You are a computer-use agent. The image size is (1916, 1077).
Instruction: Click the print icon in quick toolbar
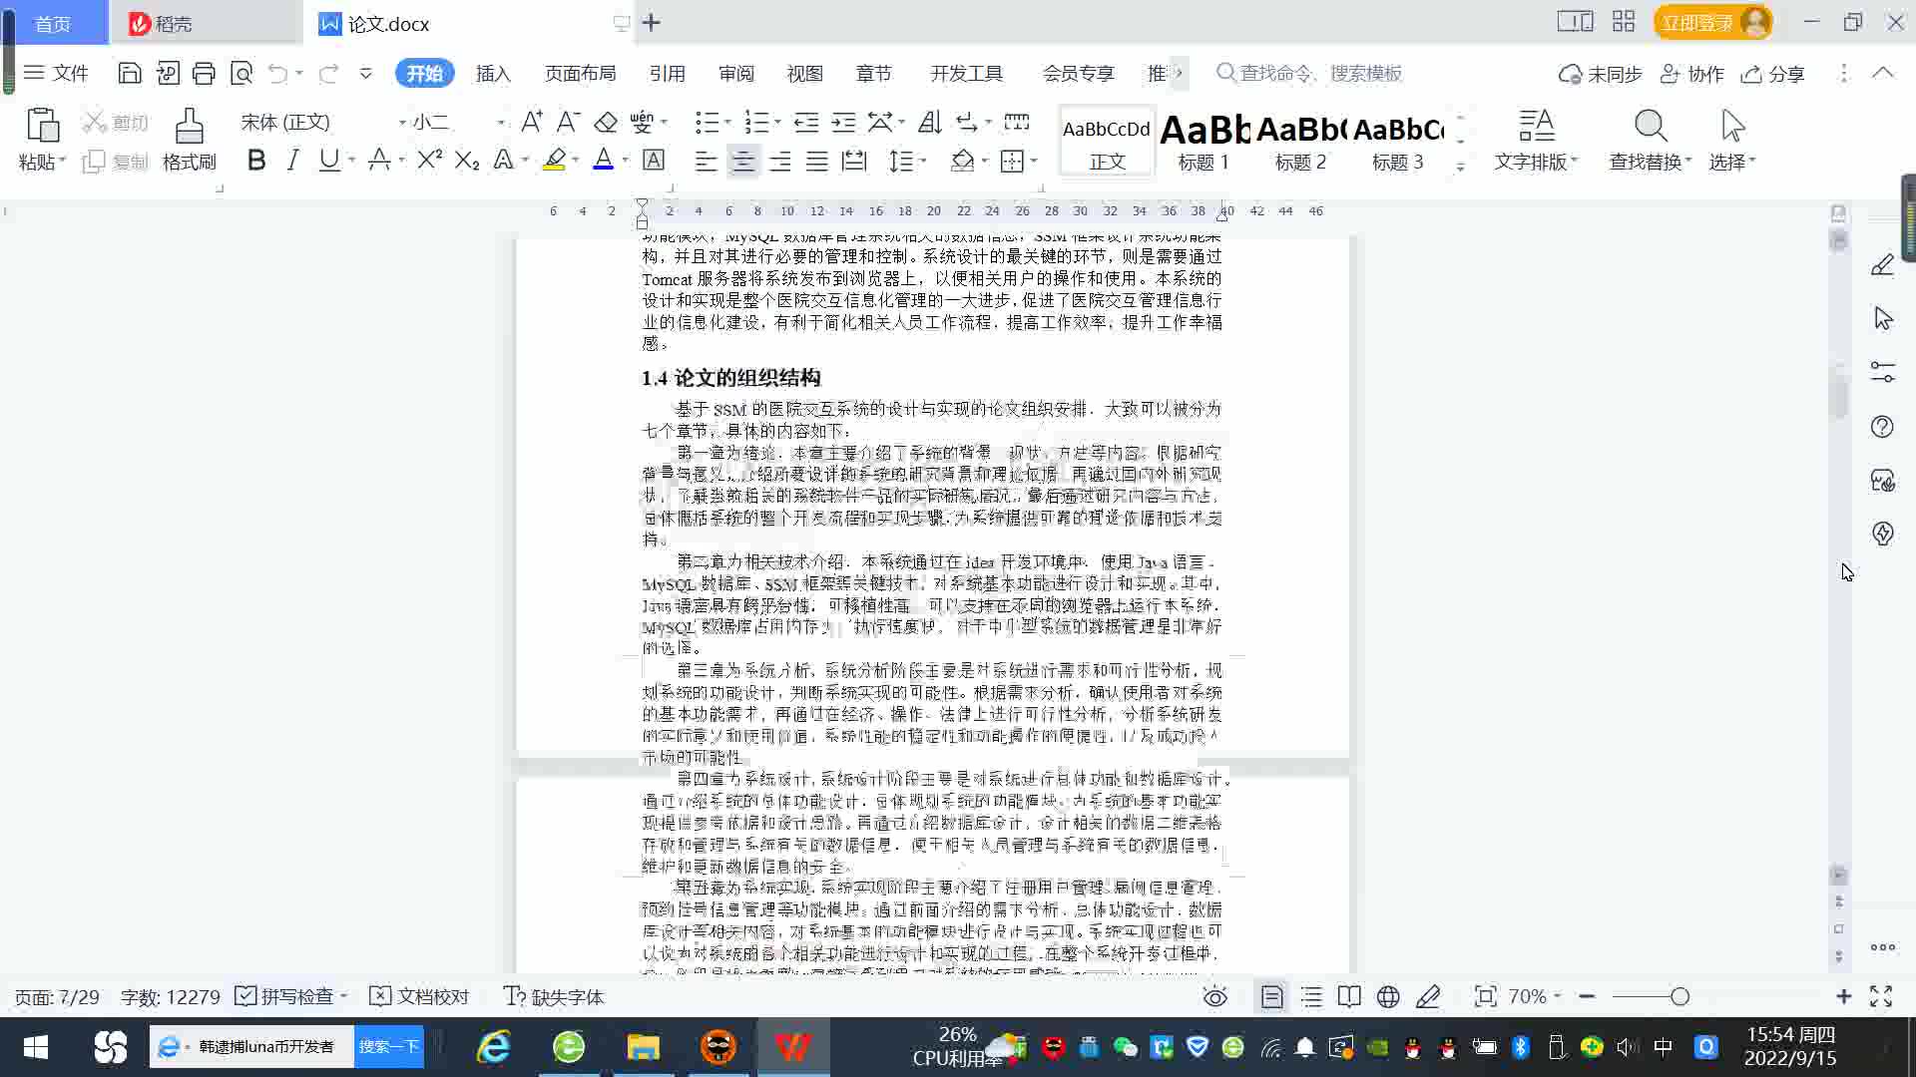tap(204, 73)
